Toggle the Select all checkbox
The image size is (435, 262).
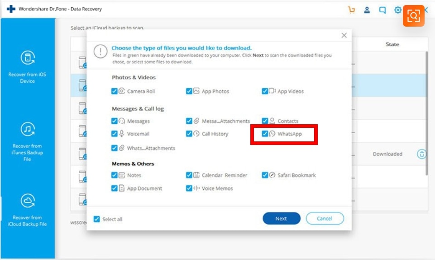click(x=96, y=219)
